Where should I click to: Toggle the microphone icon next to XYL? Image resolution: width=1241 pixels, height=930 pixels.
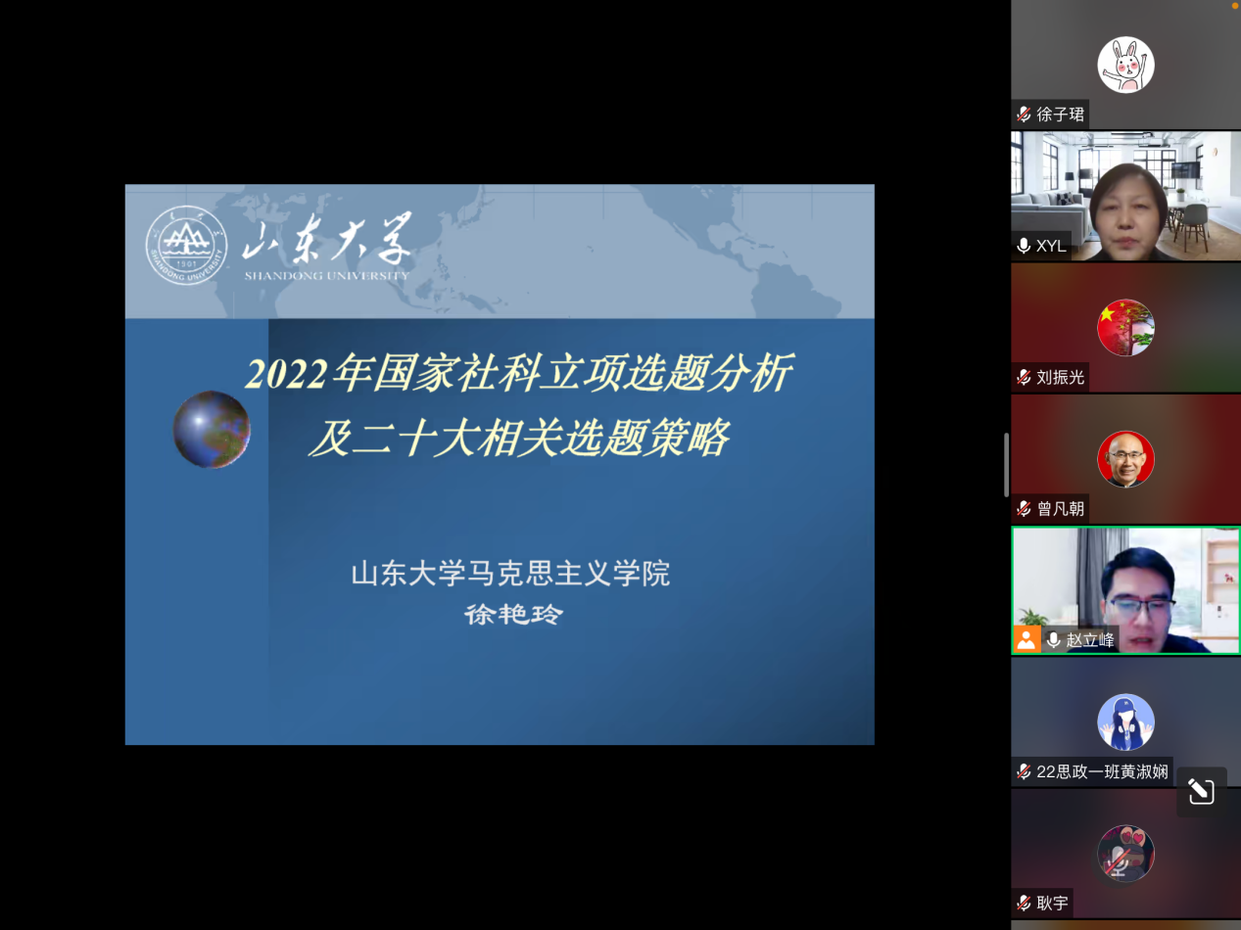pos(1024,246)
